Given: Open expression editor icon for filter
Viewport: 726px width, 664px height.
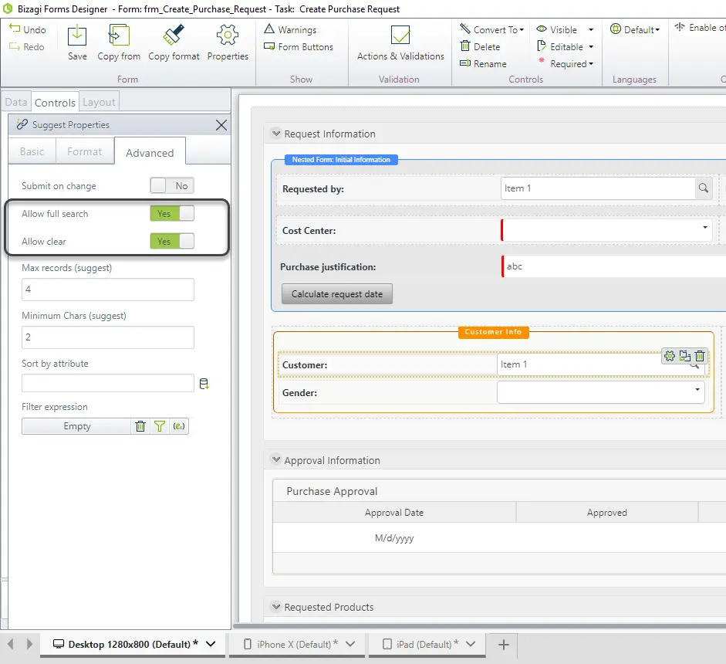Looking at the screenshot, I should (179, 426).
